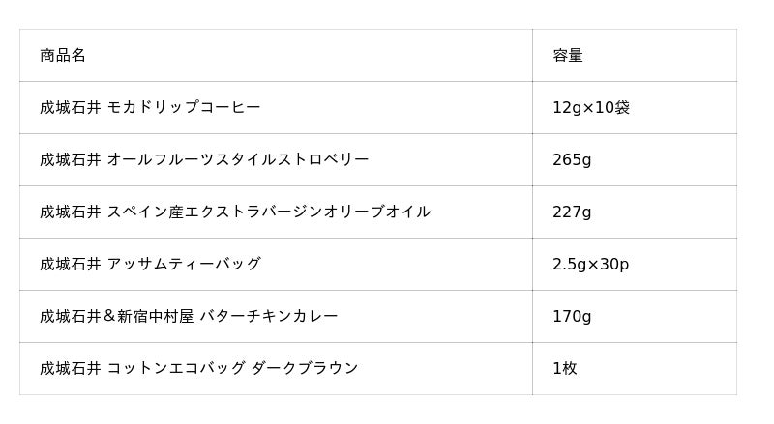This screenshot has width=774, height=424.
Task: Select the 12g×10袋 capacity cell
Action: point(591,108)
